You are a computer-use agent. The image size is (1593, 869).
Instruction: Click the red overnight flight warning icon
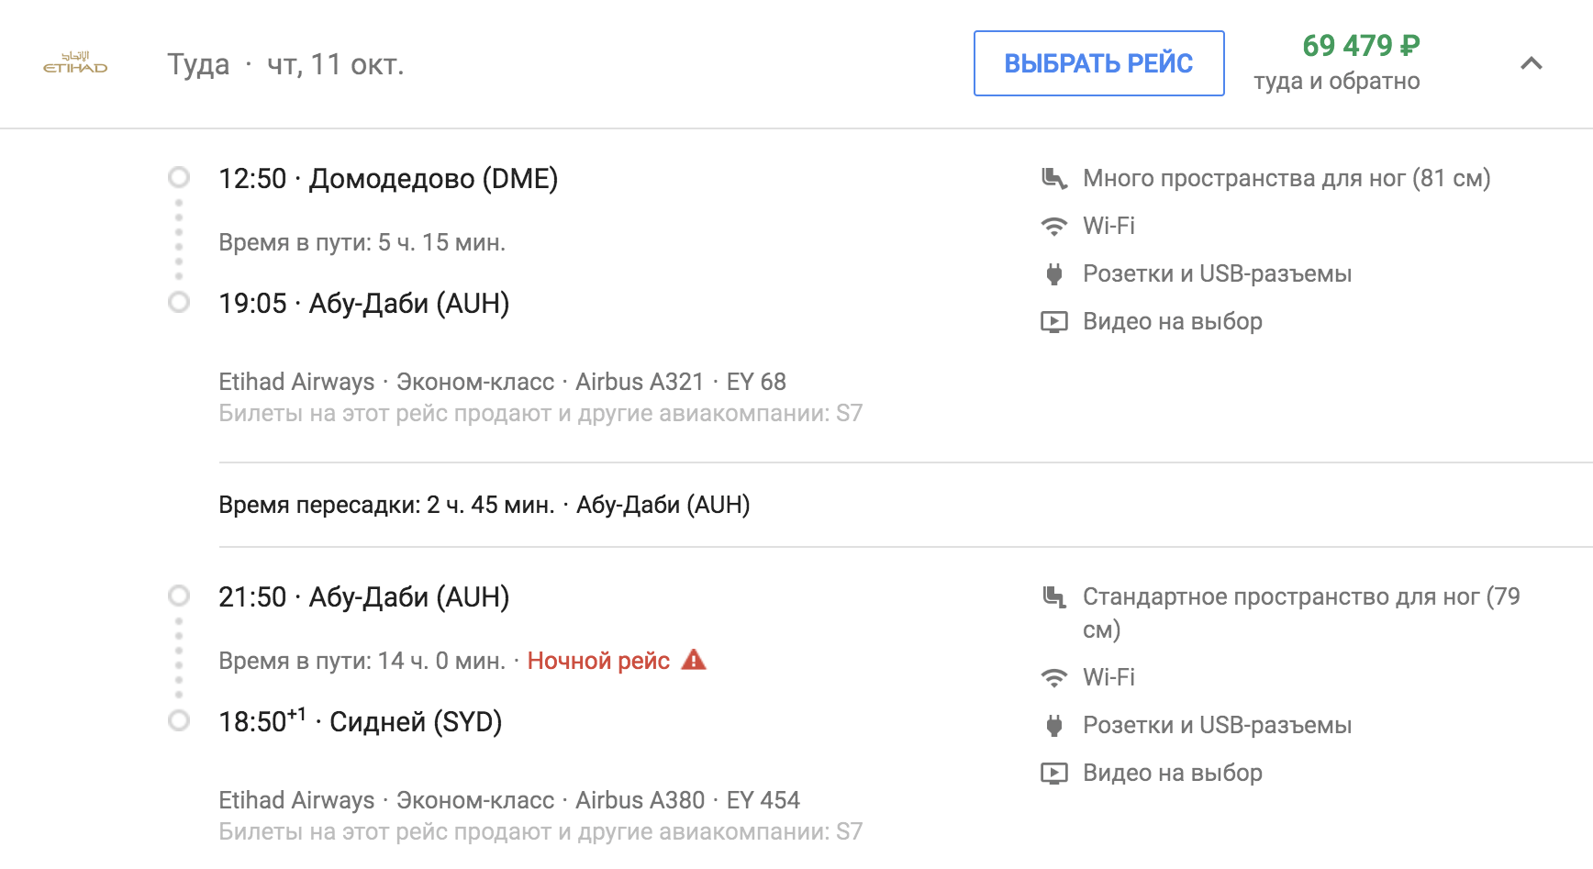(694, 659)
